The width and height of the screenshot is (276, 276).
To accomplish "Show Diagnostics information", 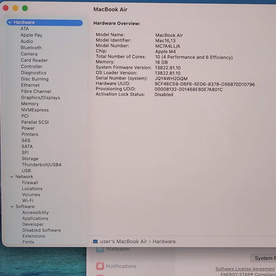I will pos(34,73).
